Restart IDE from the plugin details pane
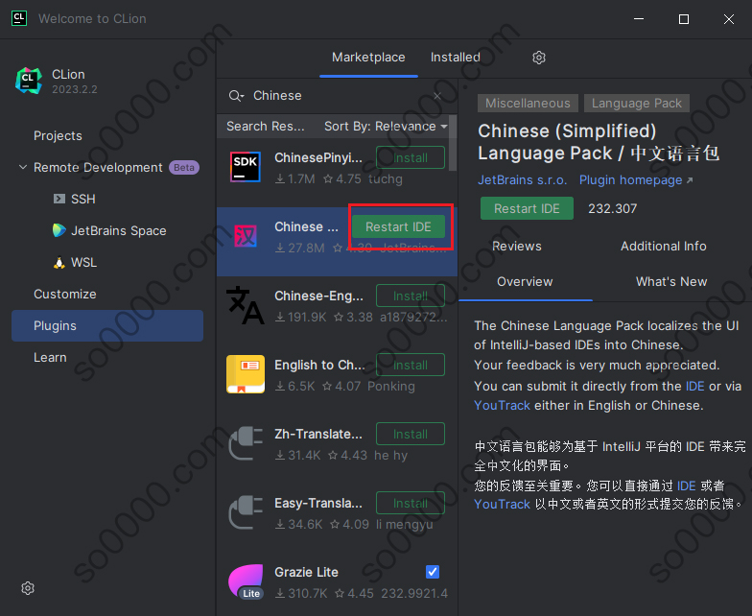 point(527,209)
